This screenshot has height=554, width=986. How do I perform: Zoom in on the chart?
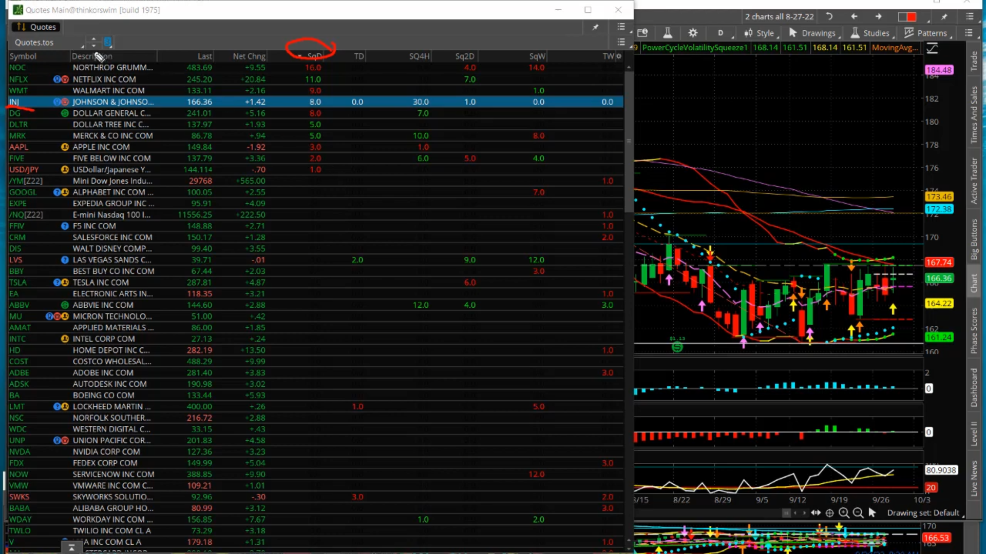844,512
